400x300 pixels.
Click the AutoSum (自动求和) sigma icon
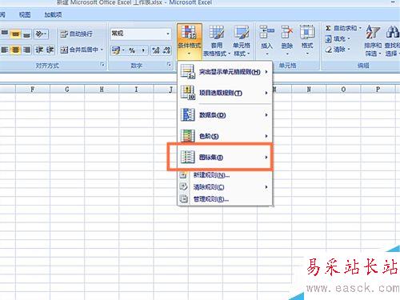pyautogui.click(x=328, y=28)
